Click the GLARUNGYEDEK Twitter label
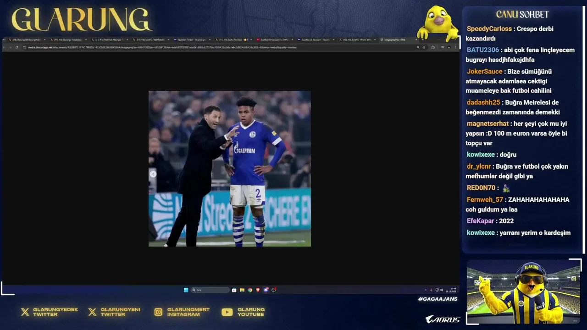This screenshot has height=330, width=587. [55, 312]
